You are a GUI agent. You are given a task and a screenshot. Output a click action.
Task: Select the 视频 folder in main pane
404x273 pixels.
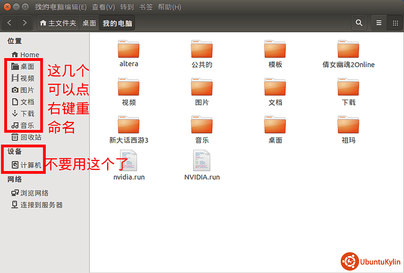click(129, 92)
